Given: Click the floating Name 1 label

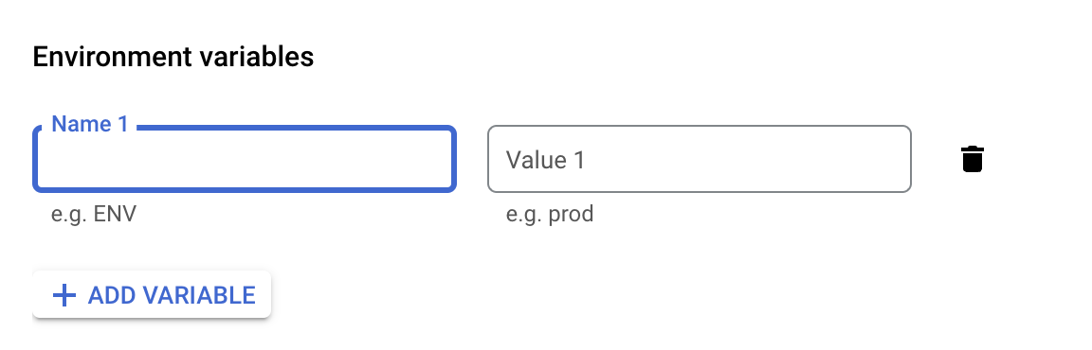Looking at the screenshot, I should pos(90,124).
